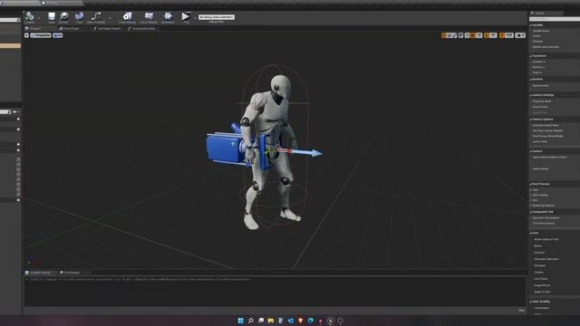The image size is (580, 326).
Task: Select the blue camera component in the viewport
Action: point(223,149)
